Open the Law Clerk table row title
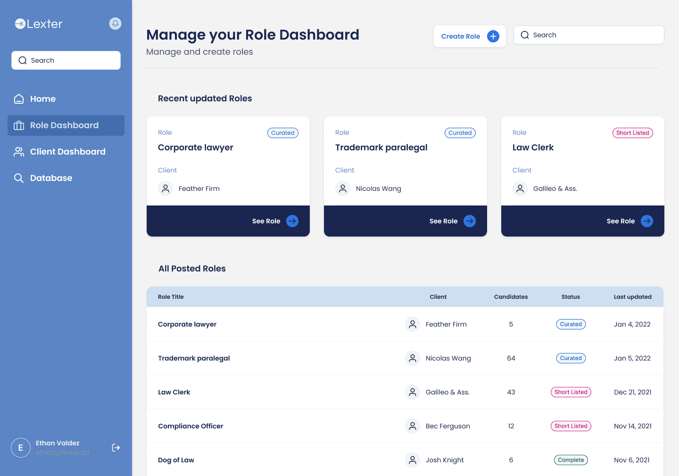Viewport: 679px width, 476px height. tap(174, 392)
